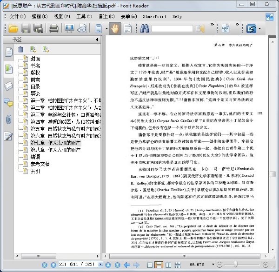Screen dimensions: 279x272
Task: Jump to the 结语 bookmark
Action: [x=35, y=157]
